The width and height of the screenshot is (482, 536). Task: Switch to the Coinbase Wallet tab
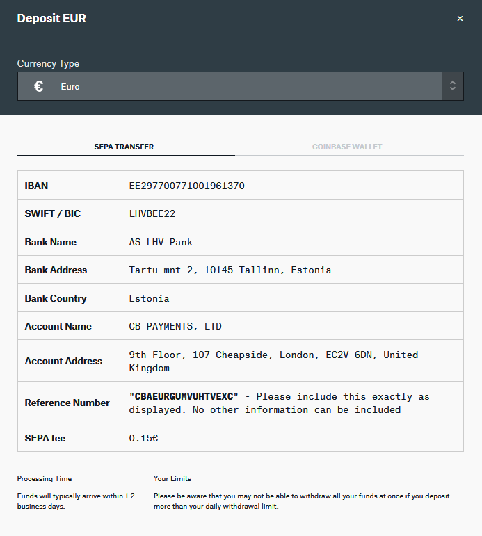347,147
